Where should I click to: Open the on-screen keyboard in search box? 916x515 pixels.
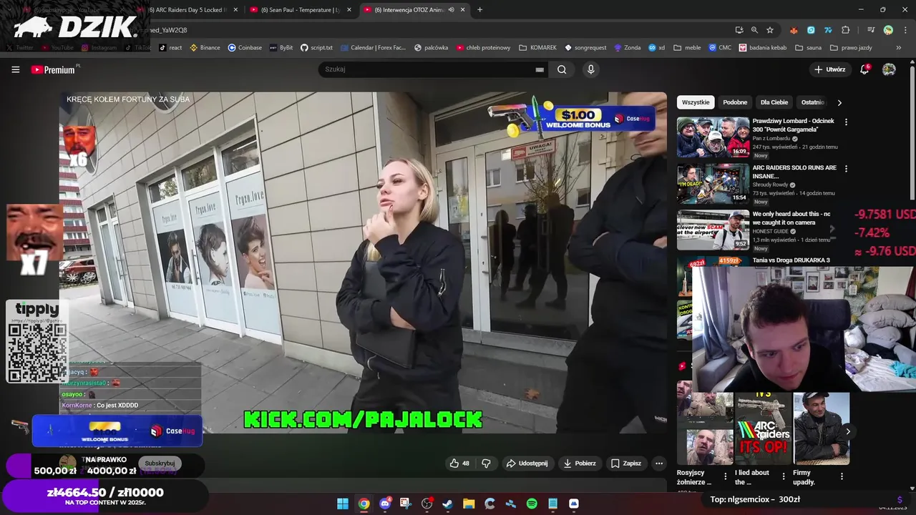tap(540, 69)
